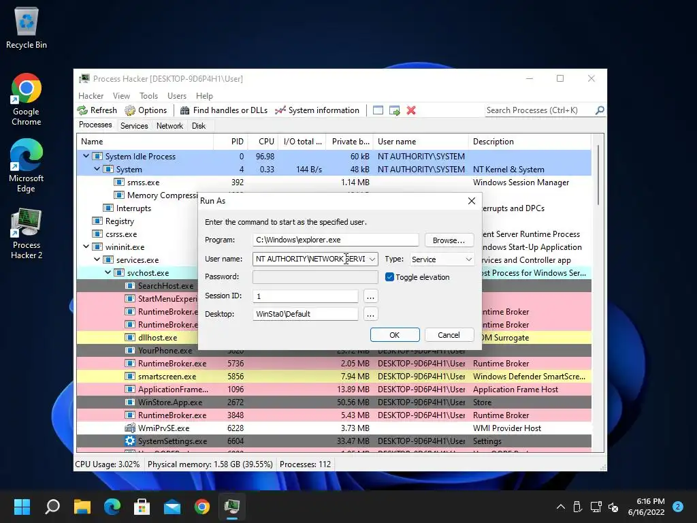The image size is (697, 523).
Task: Click the Browse... button
Action: pos(449,240)
